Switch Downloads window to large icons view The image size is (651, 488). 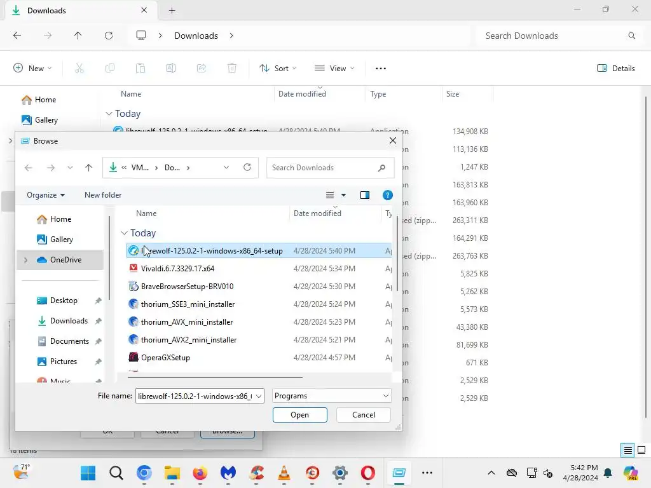(641, 450)
